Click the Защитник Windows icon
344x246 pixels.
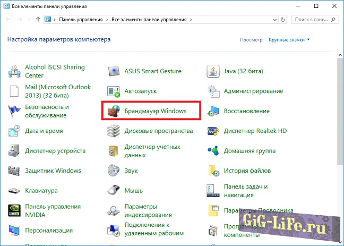(x=15, y=171)
